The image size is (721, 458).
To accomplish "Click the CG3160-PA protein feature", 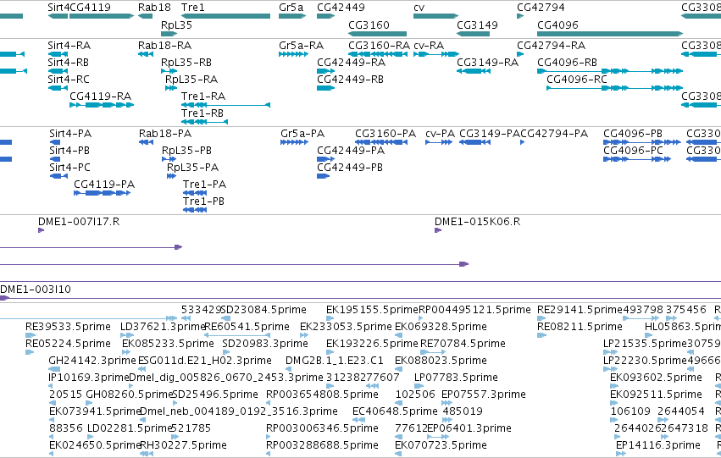I will pos(381,142).
